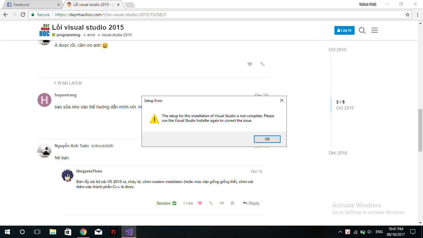Open the Windows Start menu
The image size is (423, 238).
7,232
